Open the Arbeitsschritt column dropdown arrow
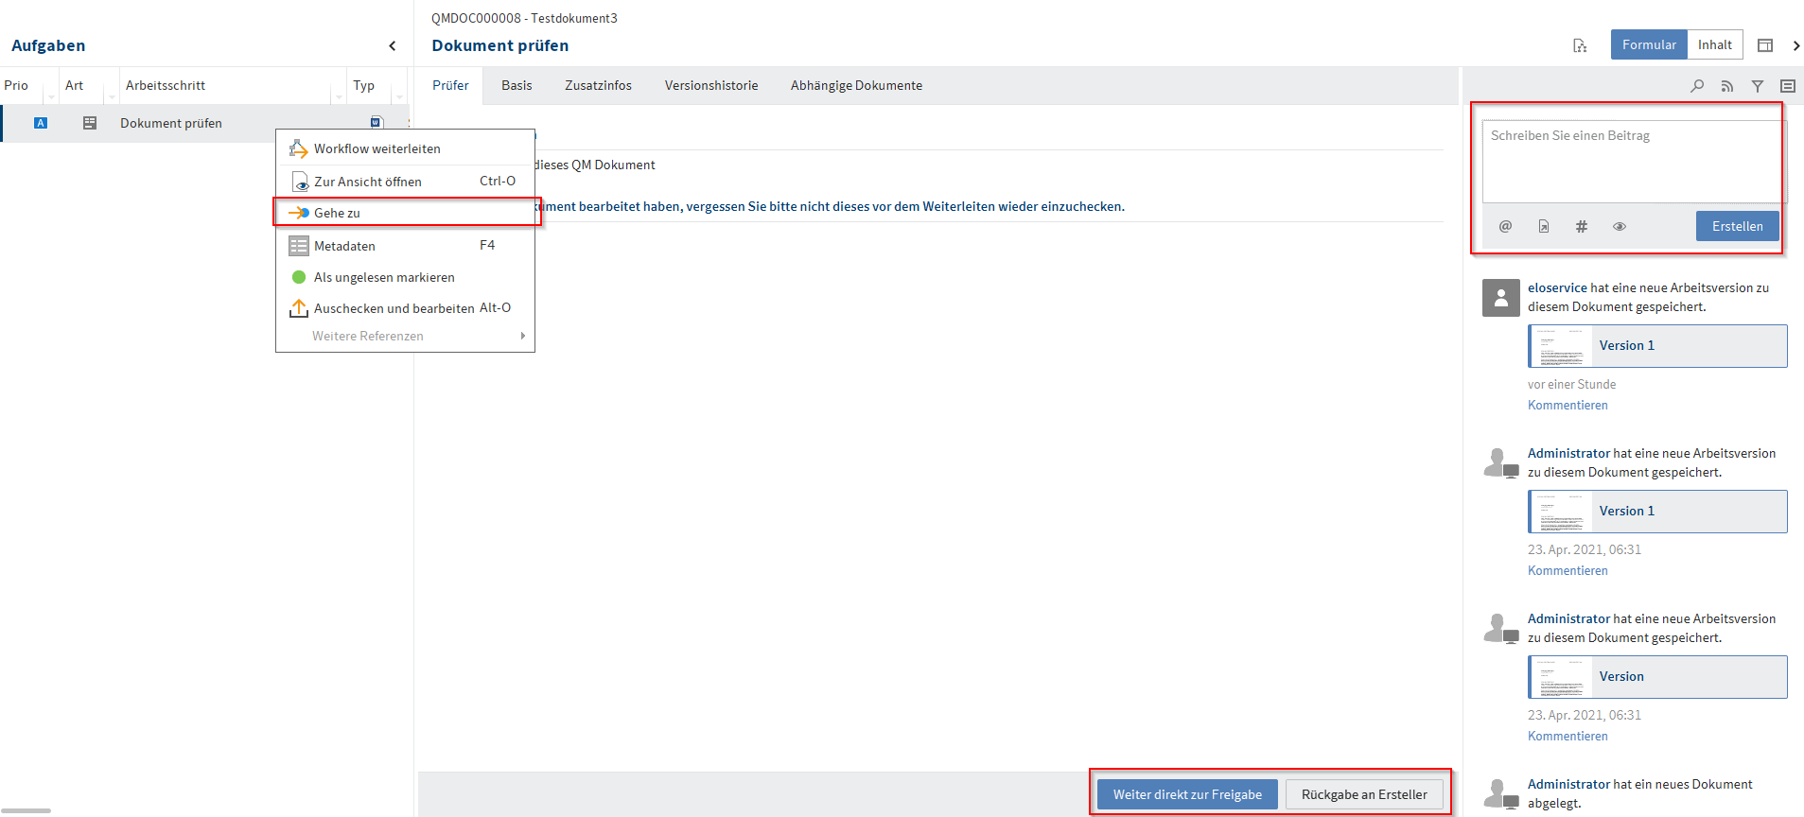 339,96
